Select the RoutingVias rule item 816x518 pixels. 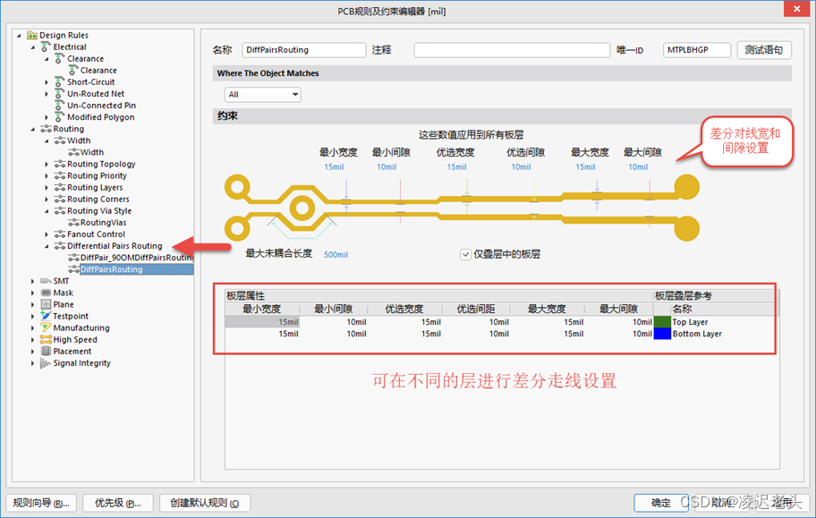coord(103,223)
